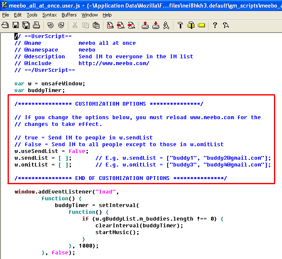Click the URL 'http://www.meebo.com/'
282x259 pixels.
point(114,63)
